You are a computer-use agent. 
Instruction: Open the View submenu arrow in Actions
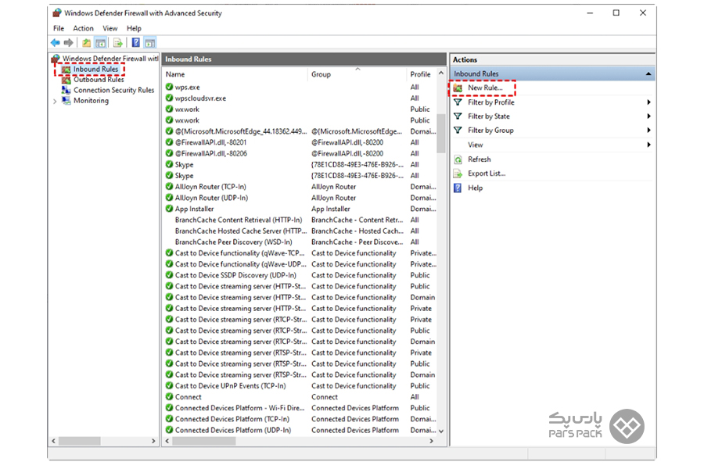pos(648,145)
